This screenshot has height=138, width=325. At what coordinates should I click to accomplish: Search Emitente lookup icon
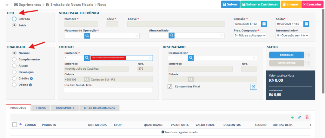pos(87,58)
